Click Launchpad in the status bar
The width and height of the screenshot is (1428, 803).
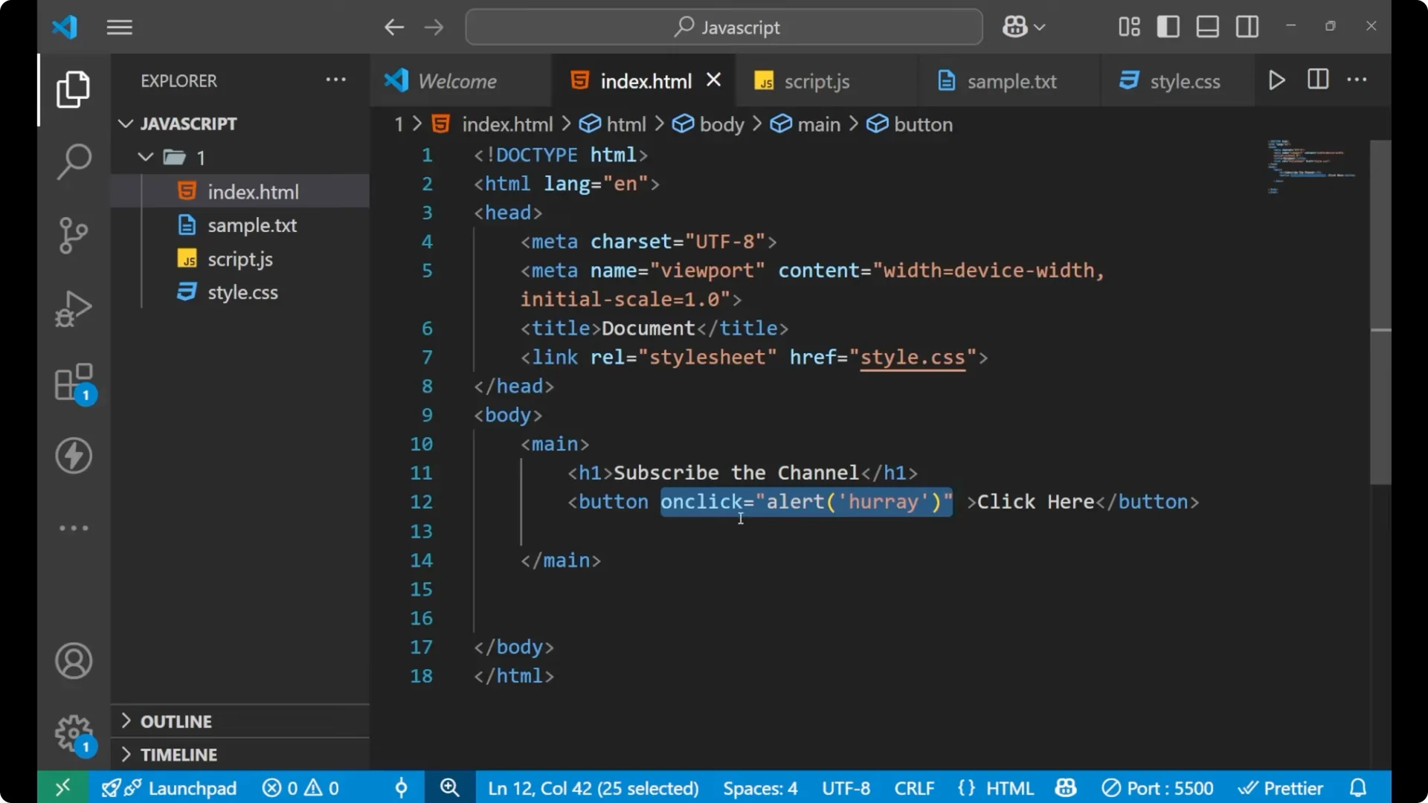(192, 787)
